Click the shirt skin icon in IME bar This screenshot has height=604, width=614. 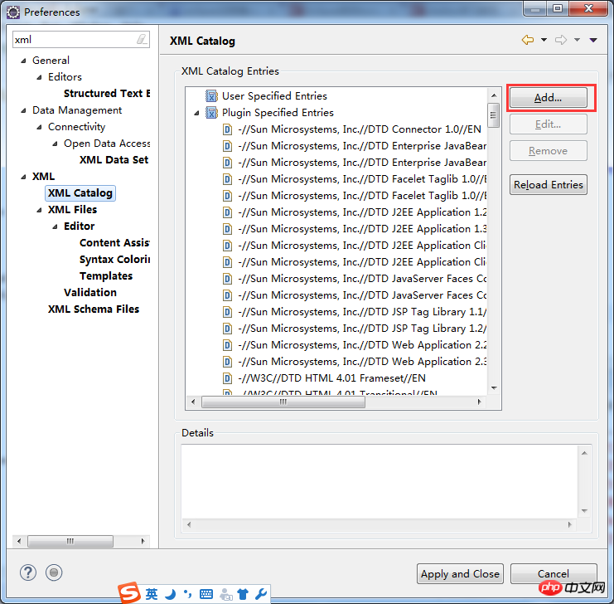click(x=243, y=594)
